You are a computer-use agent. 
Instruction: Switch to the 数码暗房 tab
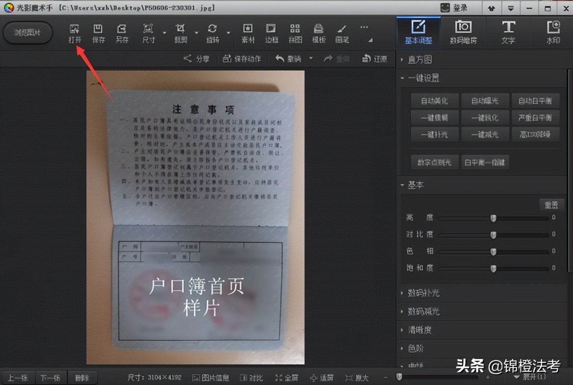(464, 31)
